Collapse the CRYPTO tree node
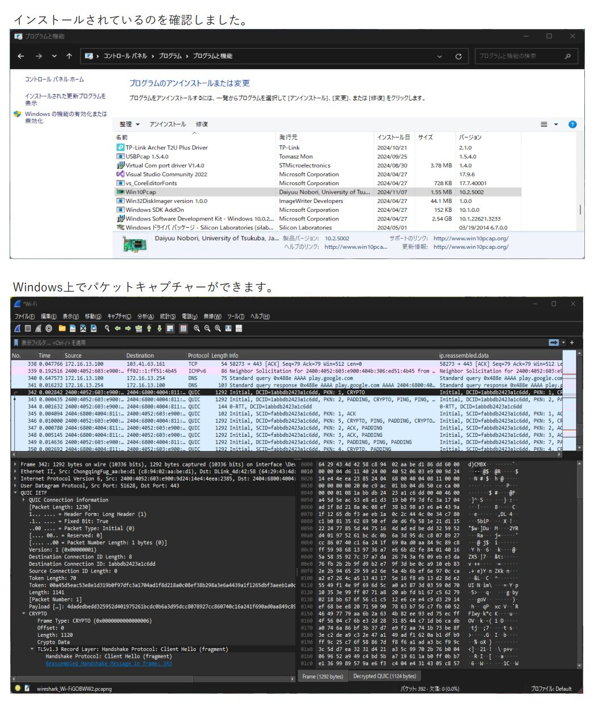The image size is (598, 709). 24,614
